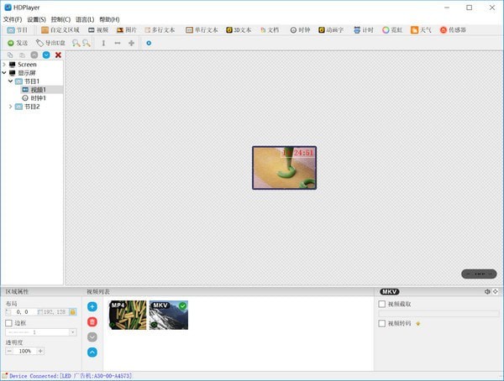Check the 视频截取 (Video Clip) checkbox
504x381 pixels.
[383, 304]
